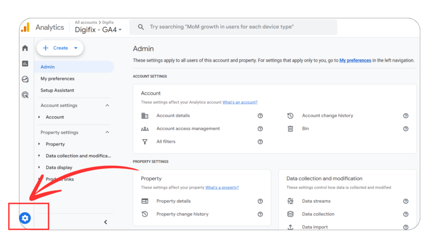Open Advertising target icon in left rail

coord(25,95)
